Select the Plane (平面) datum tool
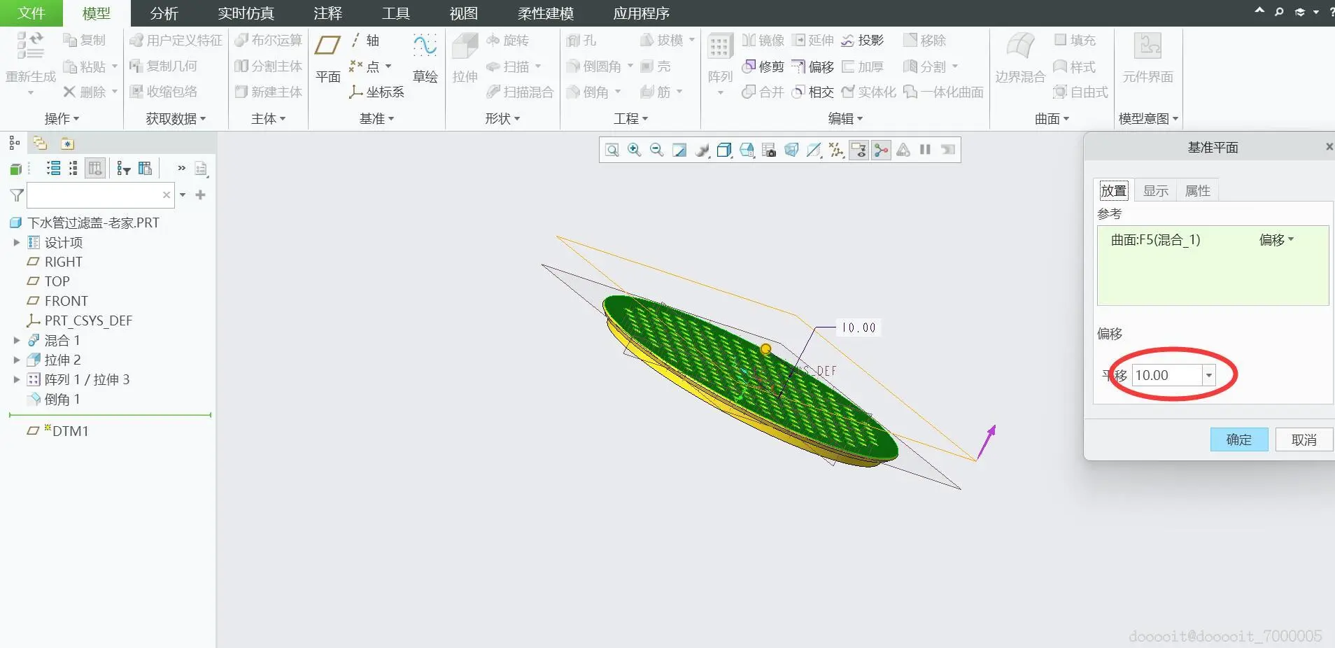Viewport: 1335px width, 648px height. 327,59
